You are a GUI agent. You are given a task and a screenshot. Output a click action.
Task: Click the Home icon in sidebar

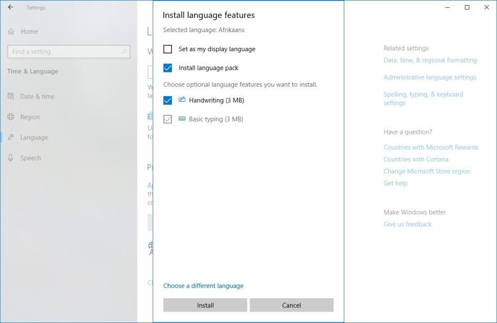[x=11, y=32]
